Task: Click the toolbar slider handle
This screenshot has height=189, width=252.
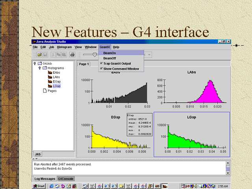Action: [94, 54]
